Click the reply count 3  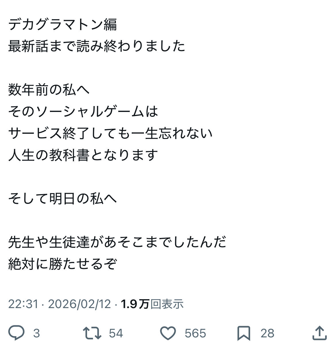coord(36,333)
